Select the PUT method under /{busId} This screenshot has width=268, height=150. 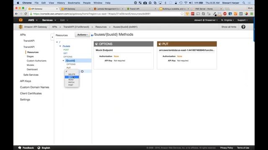(69, 68)
